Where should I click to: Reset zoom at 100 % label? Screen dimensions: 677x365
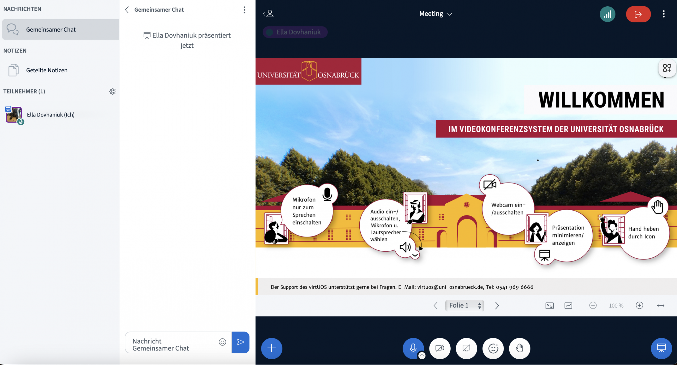click(x=616, y=306)
